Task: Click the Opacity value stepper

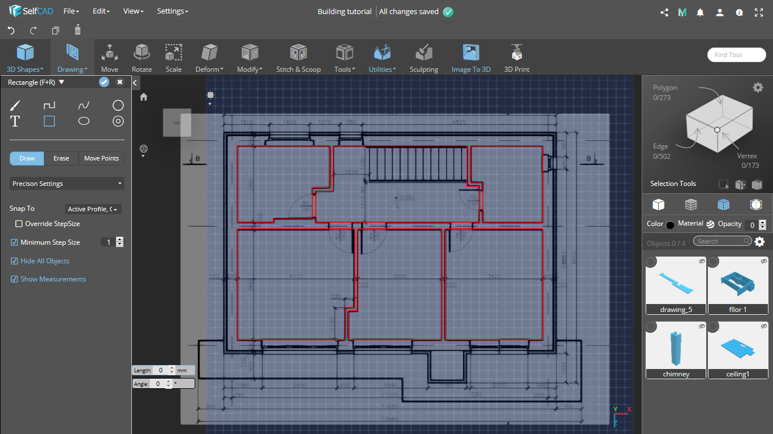Action: (763, 224)
